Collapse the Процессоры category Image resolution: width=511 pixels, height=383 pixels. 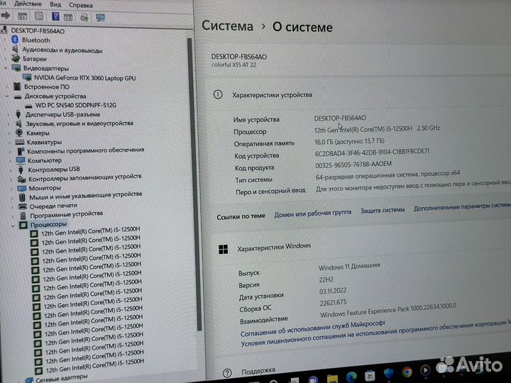point(13,225)
